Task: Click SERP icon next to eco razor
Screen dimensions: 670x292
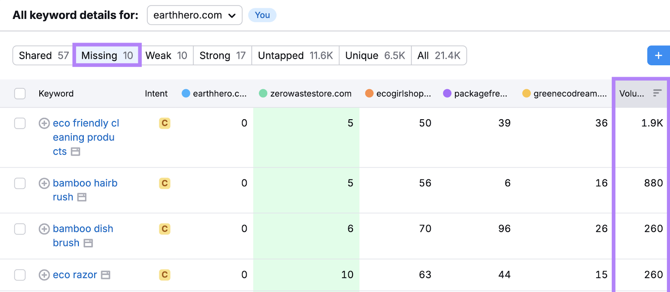Action: coord(106,275)
